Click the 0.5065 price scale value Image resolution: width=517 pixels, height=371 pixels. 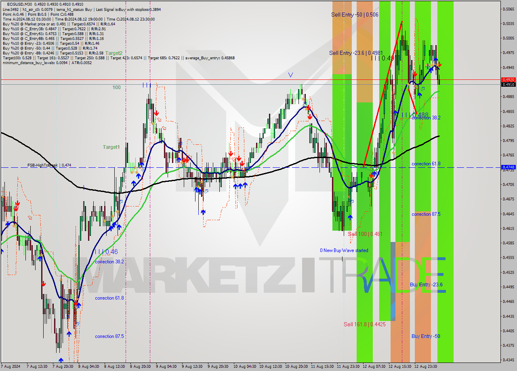(x=508, y=9)
